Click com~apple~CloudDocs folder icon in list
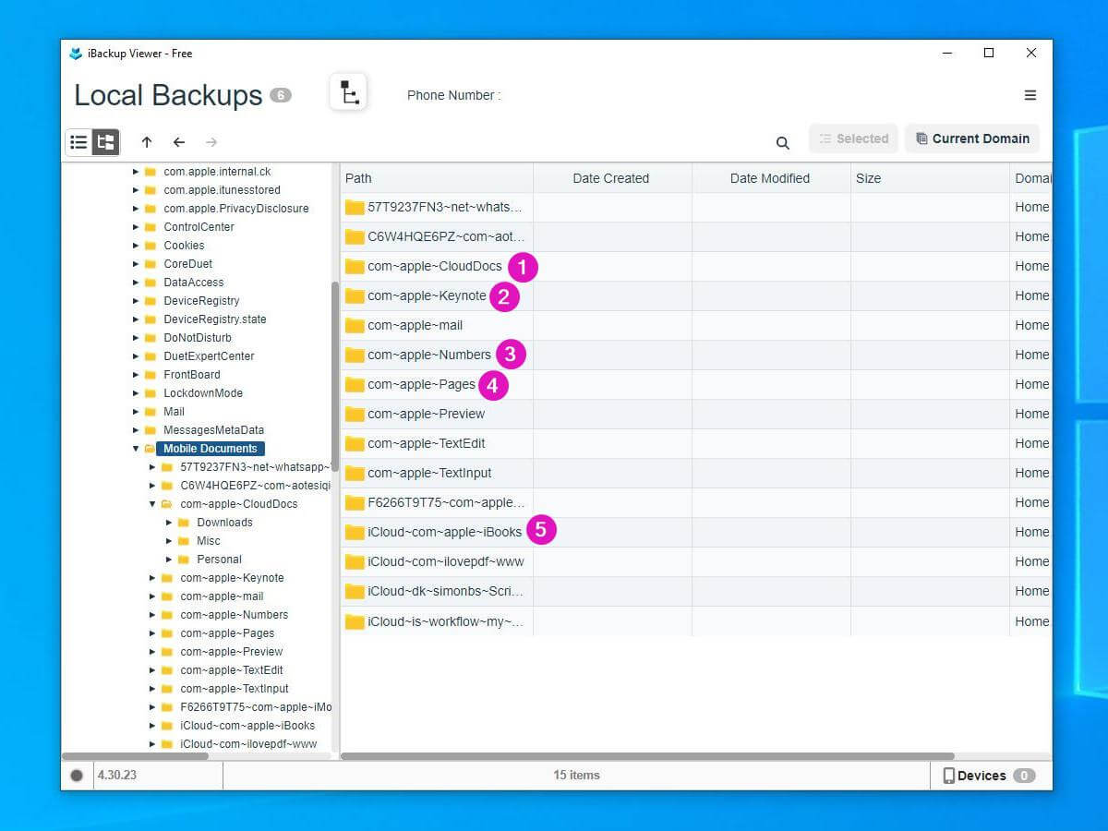 point(355,266)
